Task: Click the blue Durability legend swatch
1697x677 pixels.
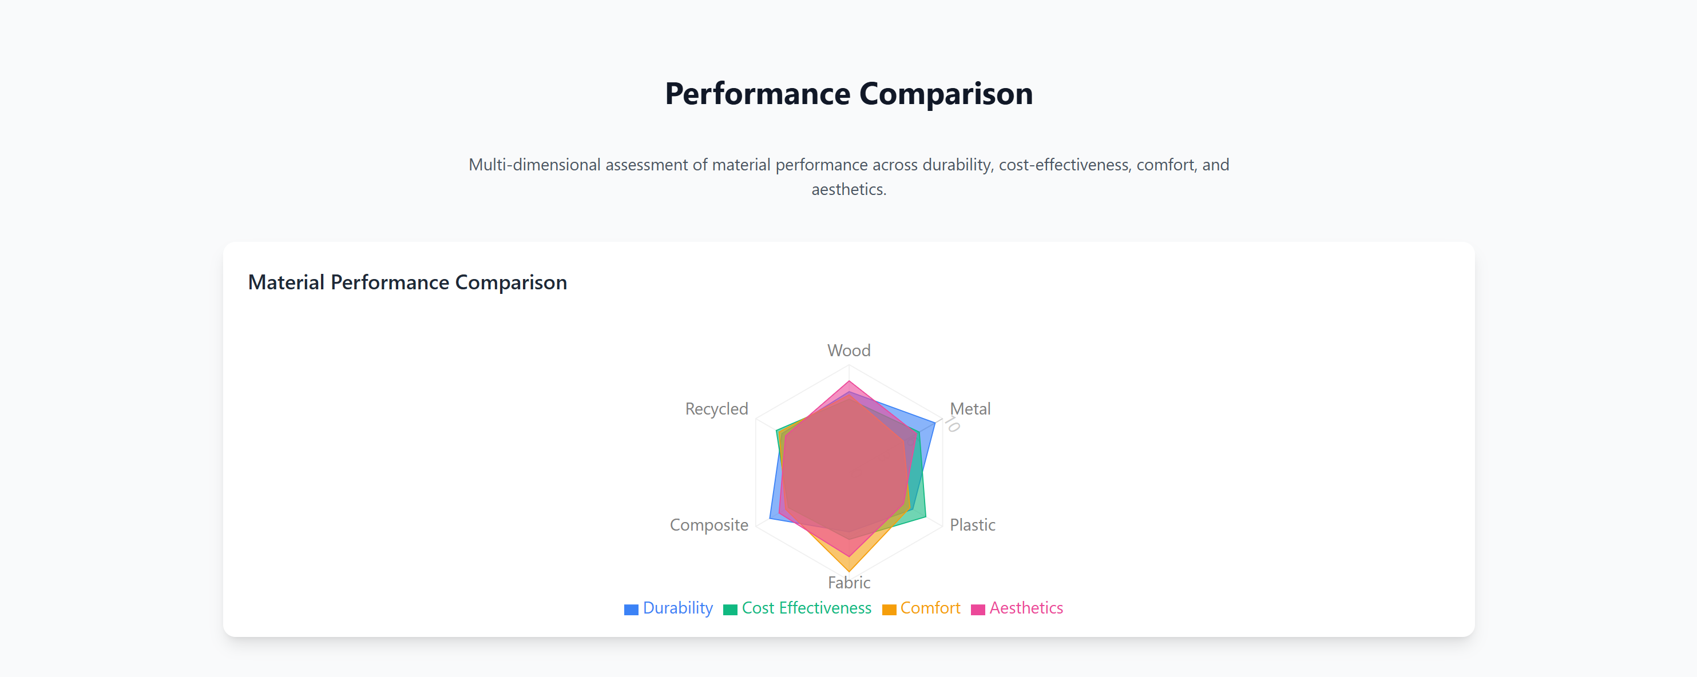Action: [x=631, y=609]
